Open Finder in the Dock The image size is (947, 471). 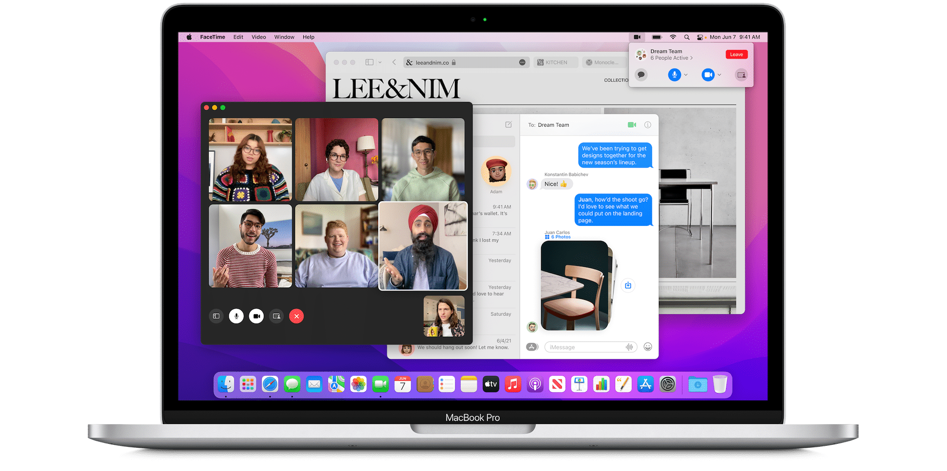[x=226, y=384]
